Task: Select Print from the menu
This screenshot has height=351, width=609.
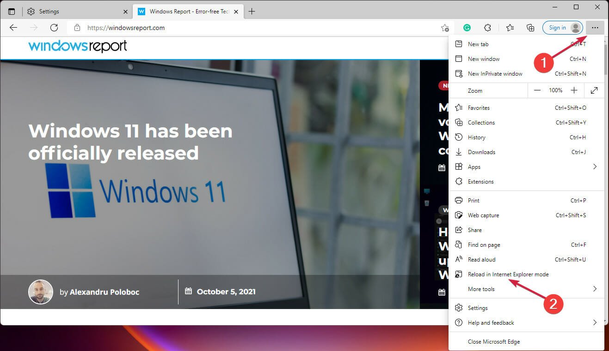Action: [526, 201]
